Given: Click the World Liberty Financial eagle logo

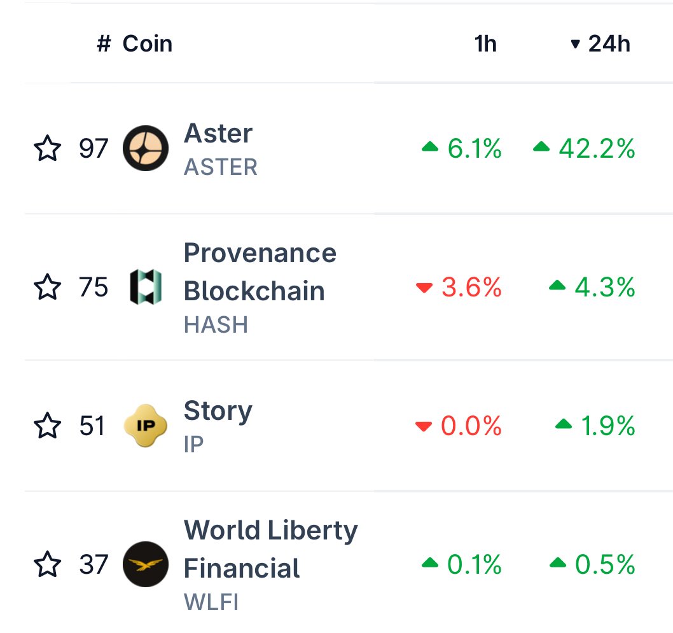Looking at the screenshot, I should pos(146,564).
